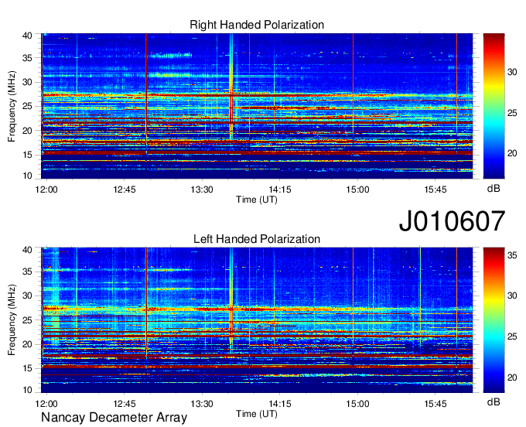The image size is (526, 427).
Task: Click the 25 dB tick on Right Handed color bar
Action: (x=512, y=113)
